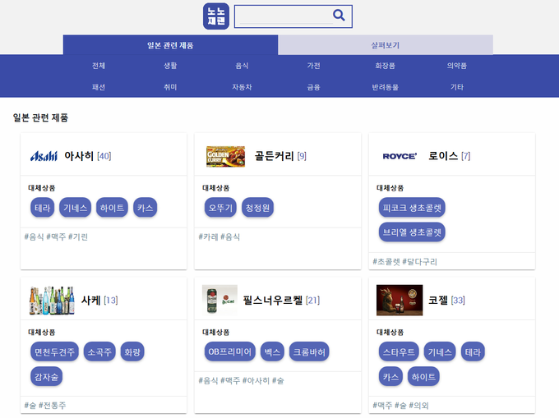Click the #초콜렛 #달다구리 hashtags

coord(404,262)
